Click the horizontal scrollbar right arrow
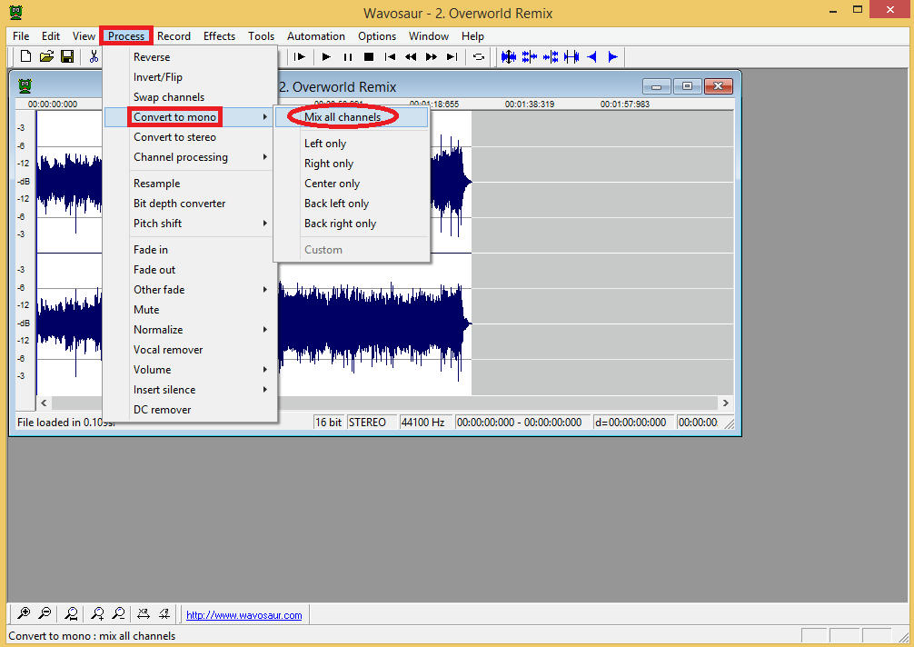Screen dimensions: 914x647 (725, 403)
